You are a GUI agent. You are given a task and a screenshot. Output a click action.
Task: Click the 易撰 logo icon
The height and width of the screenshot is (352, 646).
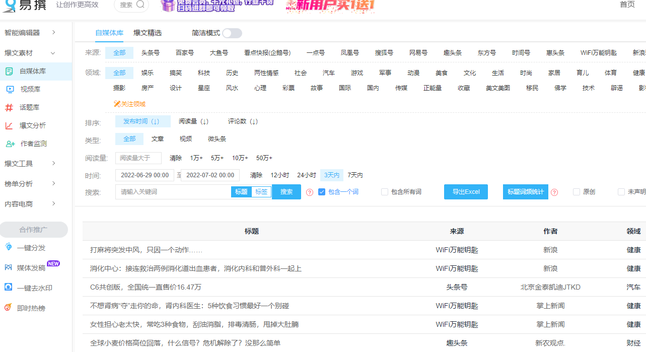coord(9,5)
